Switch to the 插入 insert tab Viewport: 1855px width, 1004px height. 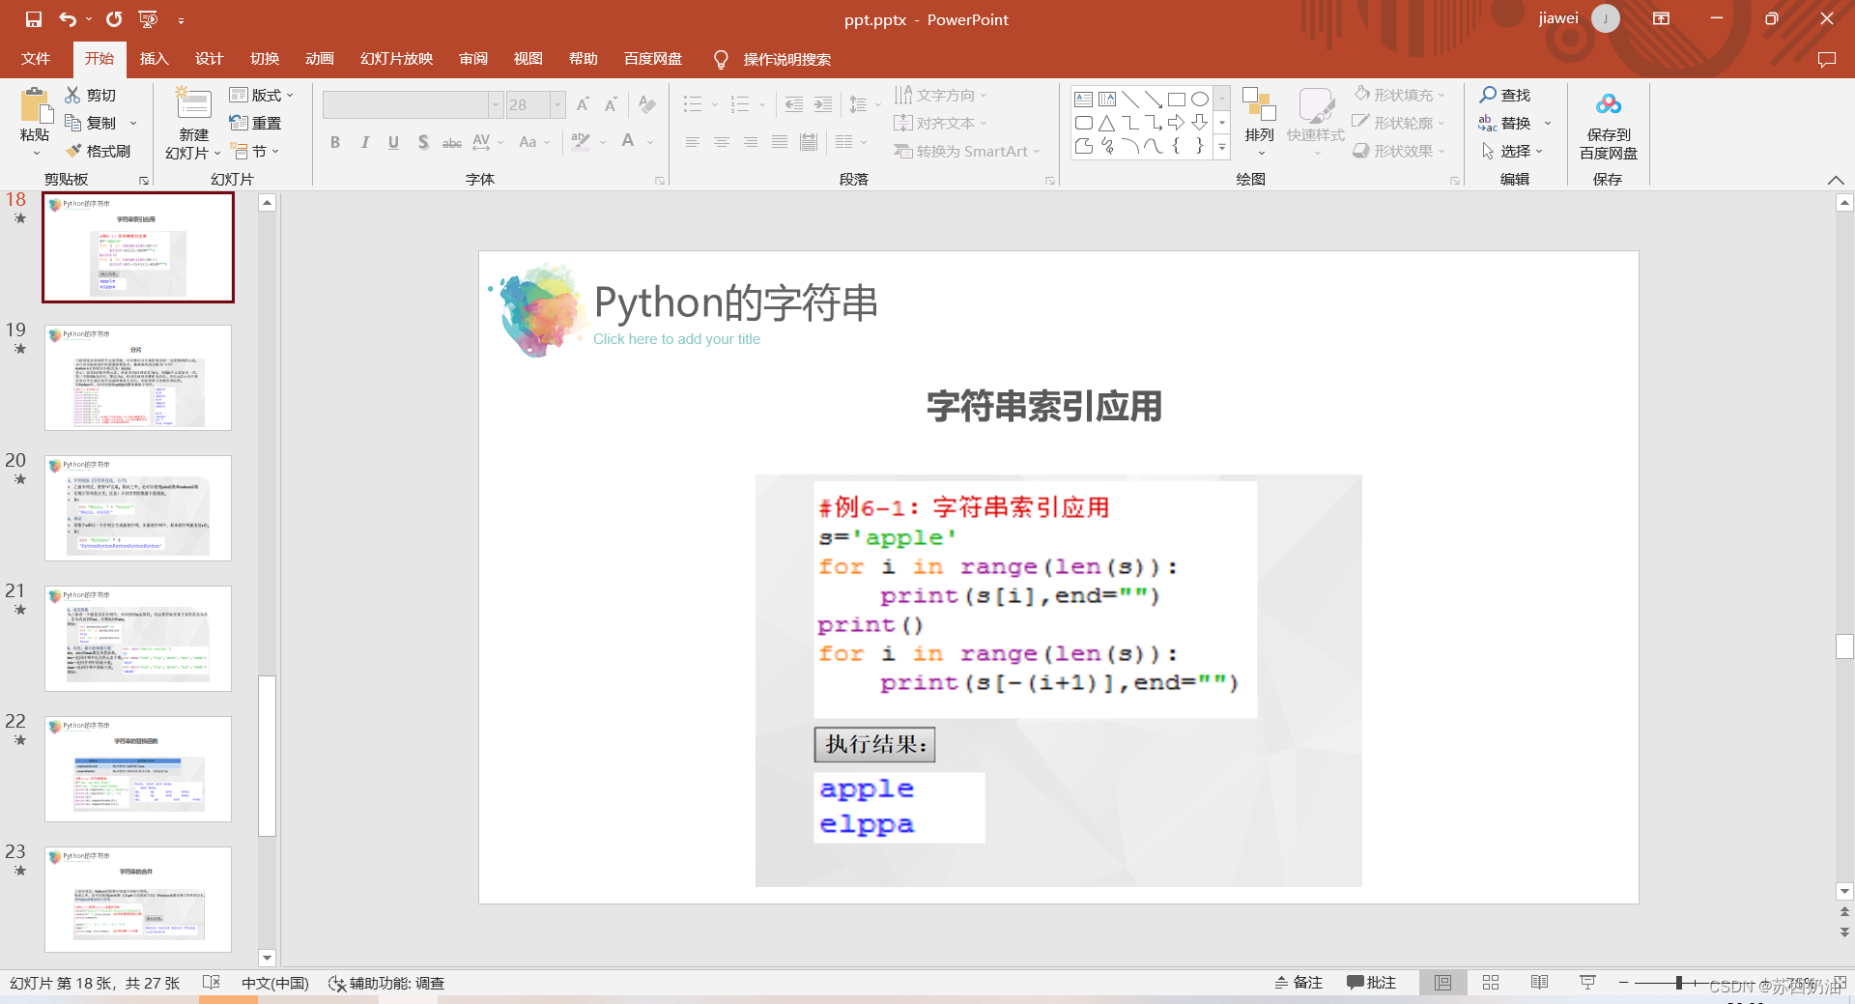[x=155, y=59]
